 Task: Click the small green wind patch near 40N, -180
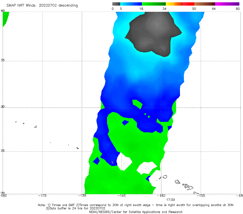6,19
